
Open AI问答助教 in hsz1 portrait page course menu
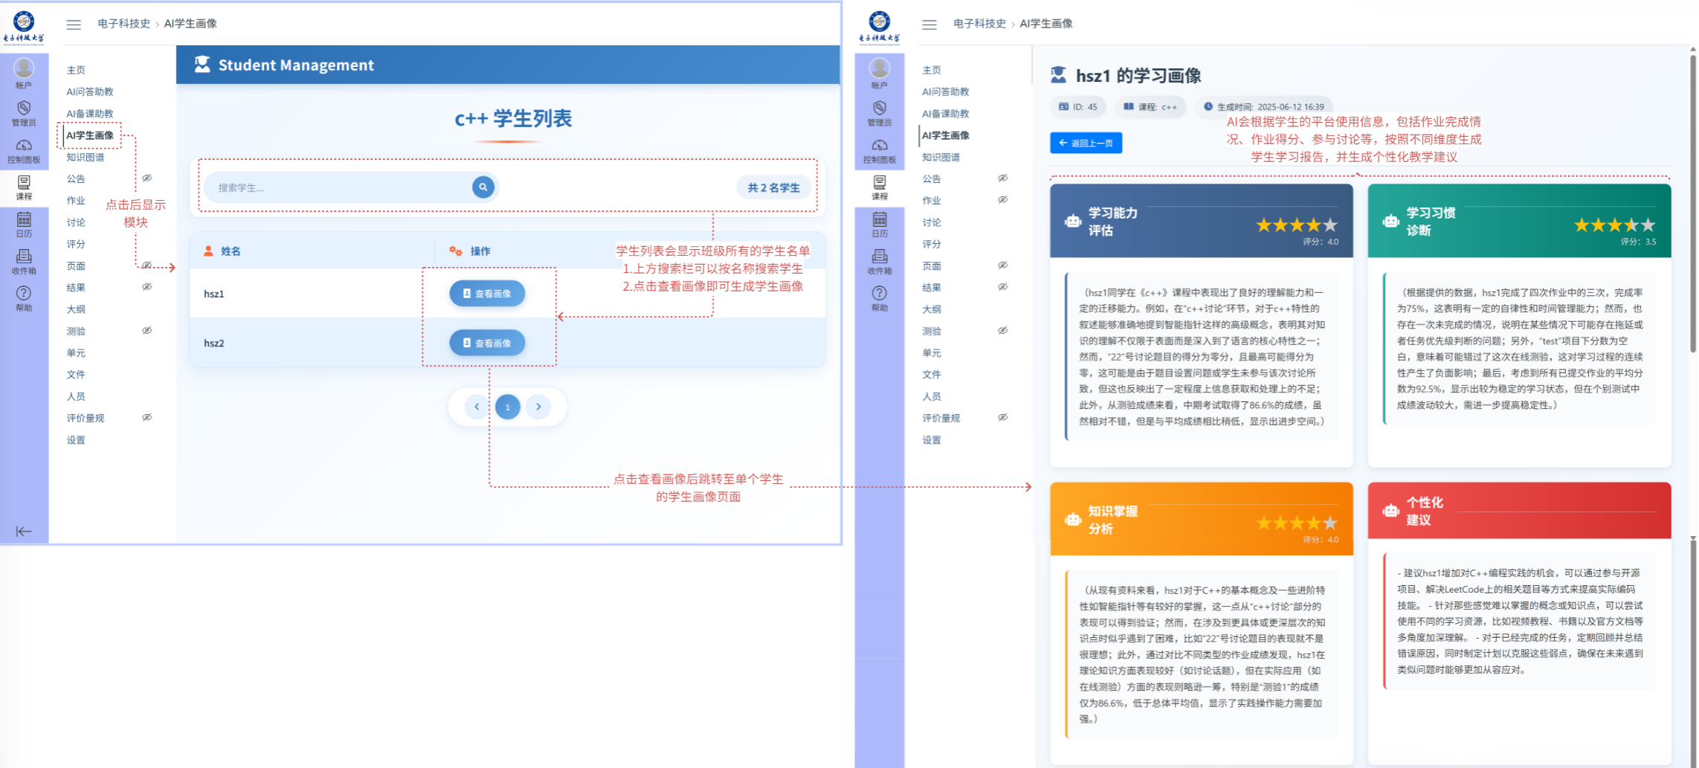(945, 91)
